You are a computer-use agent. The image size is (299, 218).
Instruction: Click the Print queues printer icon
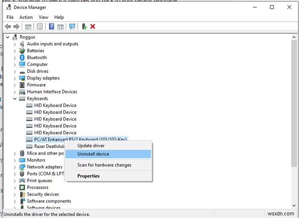click(22, 180)
